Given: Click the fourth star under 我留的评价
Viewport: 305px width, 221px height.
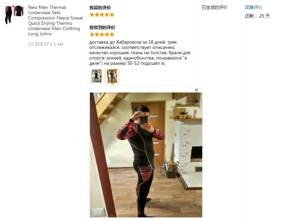Looking at the screenshot, I should pos(107,15).
